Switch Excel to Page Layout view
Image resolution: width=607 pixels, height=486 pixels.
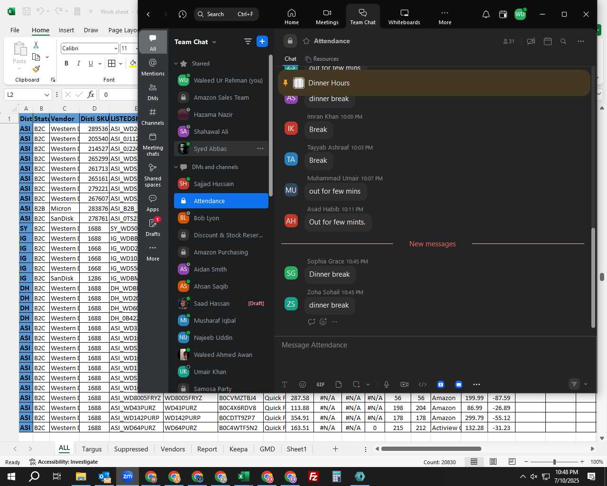pyautogui.click(x=493, y=462)
